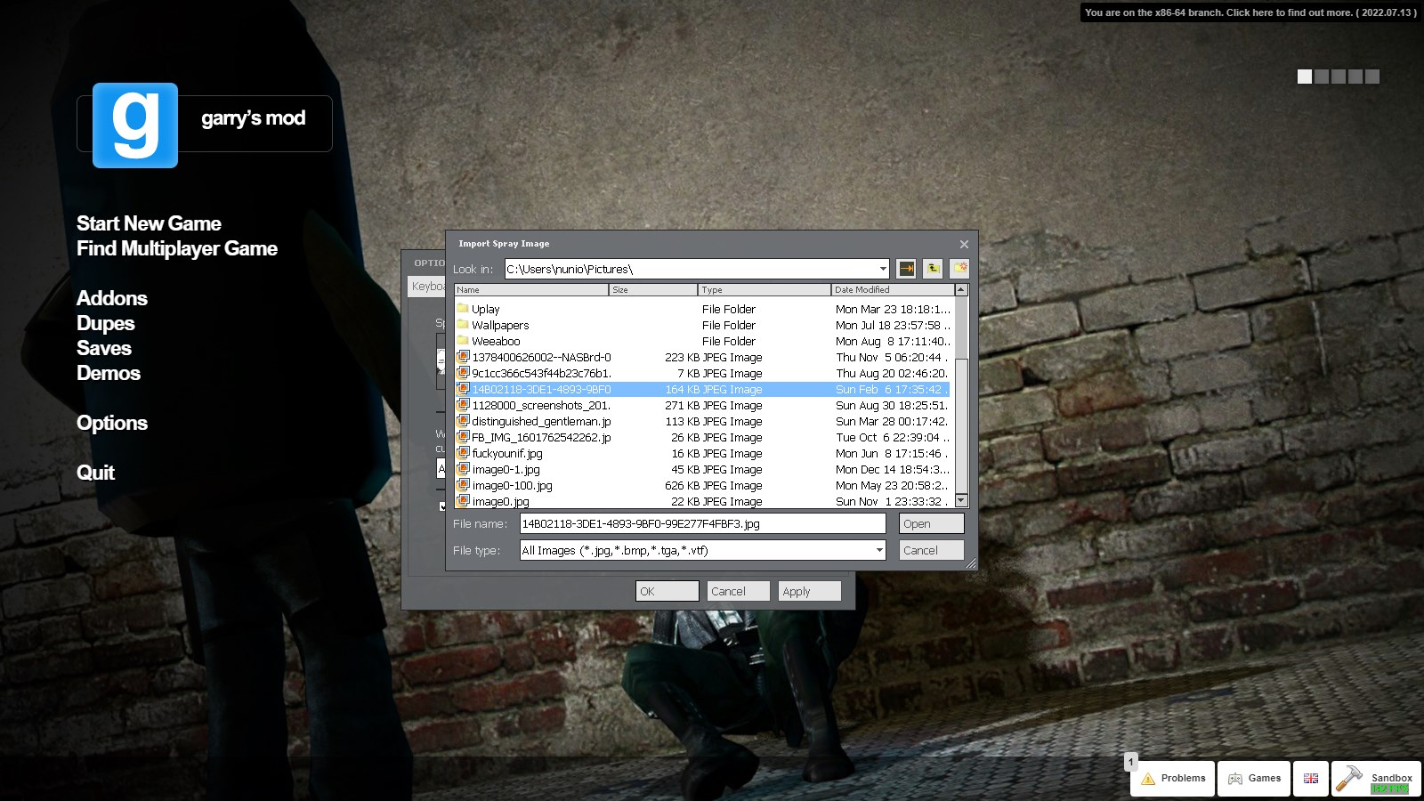This screenshot has width=1424, height=801.
Task: Cancel the Import Spray Image dialog
Action: [931, 550]
